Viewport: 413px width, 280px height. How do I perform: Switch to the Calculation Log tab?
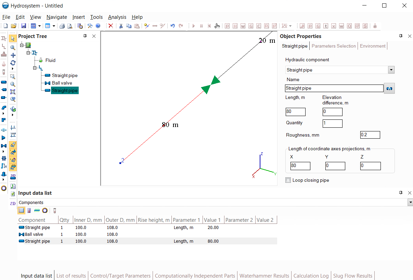point(311,276)
